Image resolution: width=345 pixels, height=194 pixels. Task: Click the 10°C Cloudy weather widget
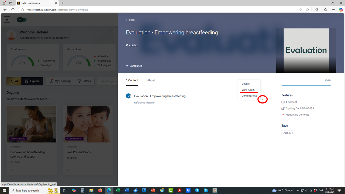(282, 190)
